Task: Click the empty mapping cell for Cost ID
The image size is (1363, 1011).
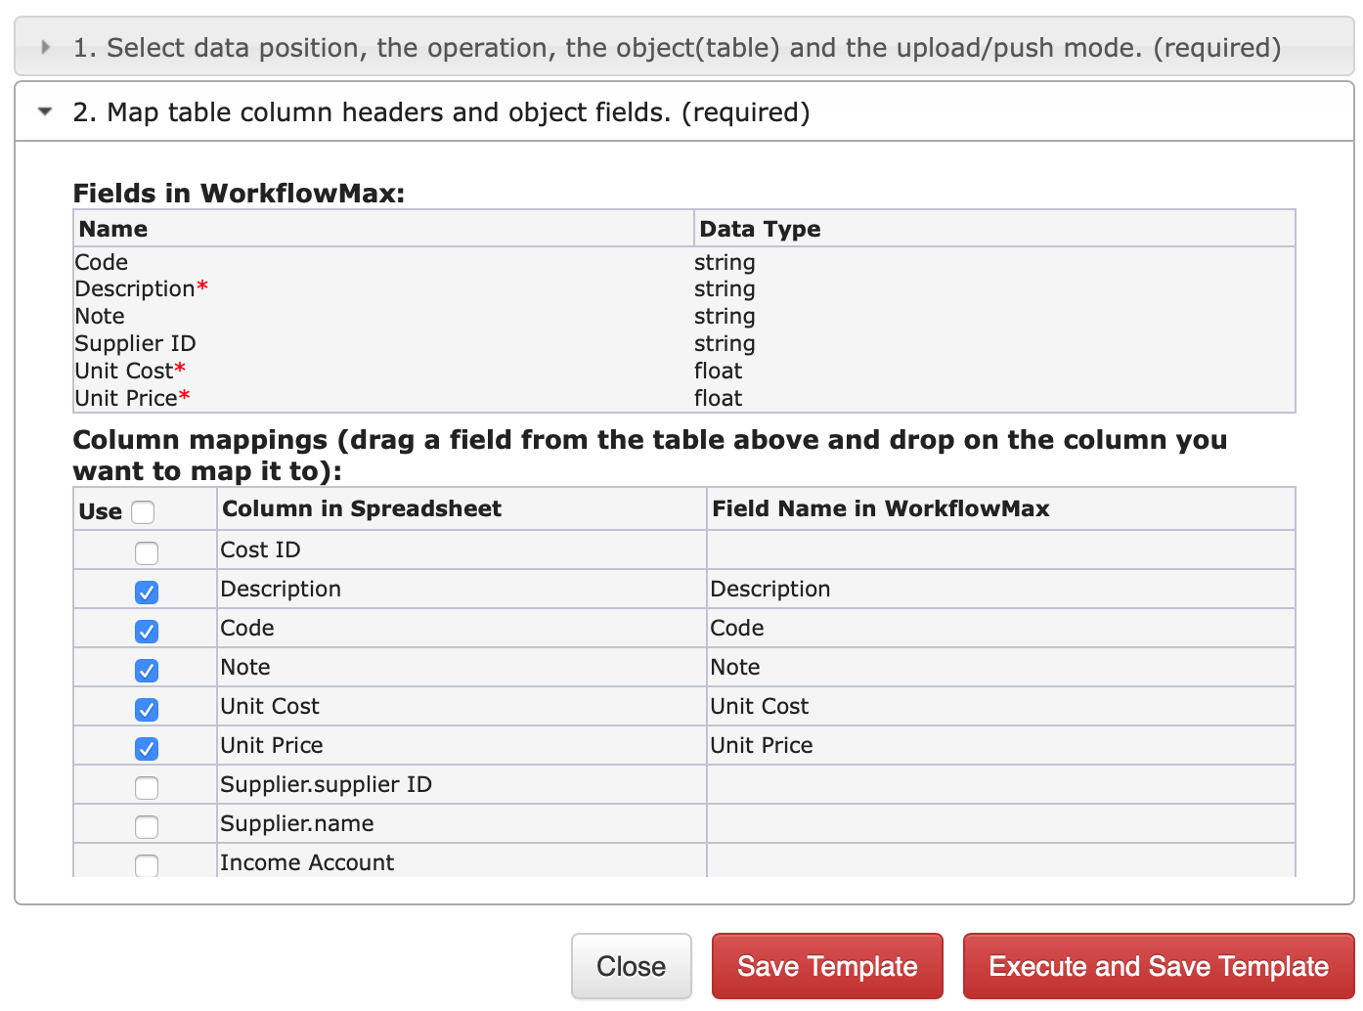Action: (1001, 549)
